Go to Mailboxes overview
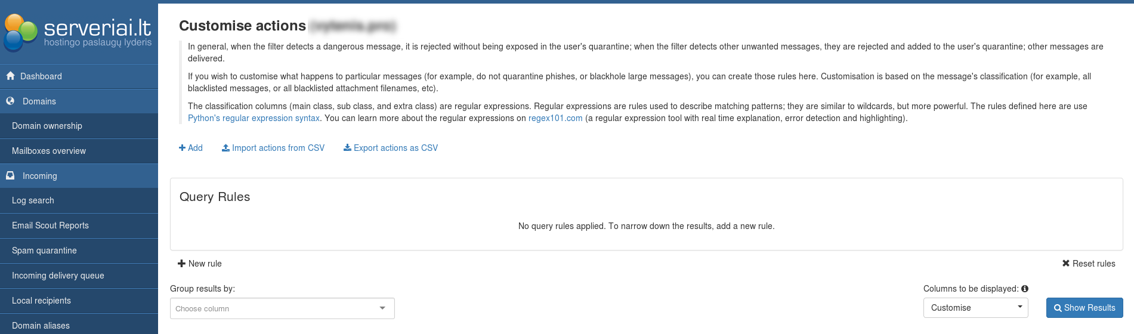Viewport: 1134px width, 334px height. [49, 151]
